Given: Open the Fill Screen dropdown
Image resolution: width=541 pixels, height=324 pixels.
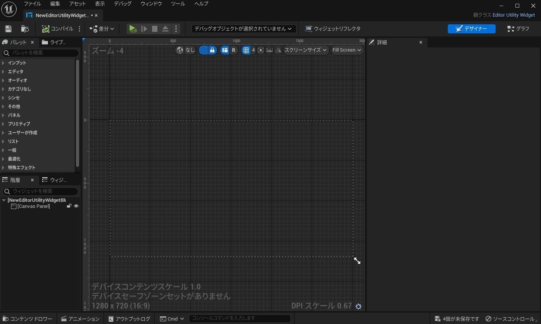Looking at the screenshot, I should pos(347,50).
